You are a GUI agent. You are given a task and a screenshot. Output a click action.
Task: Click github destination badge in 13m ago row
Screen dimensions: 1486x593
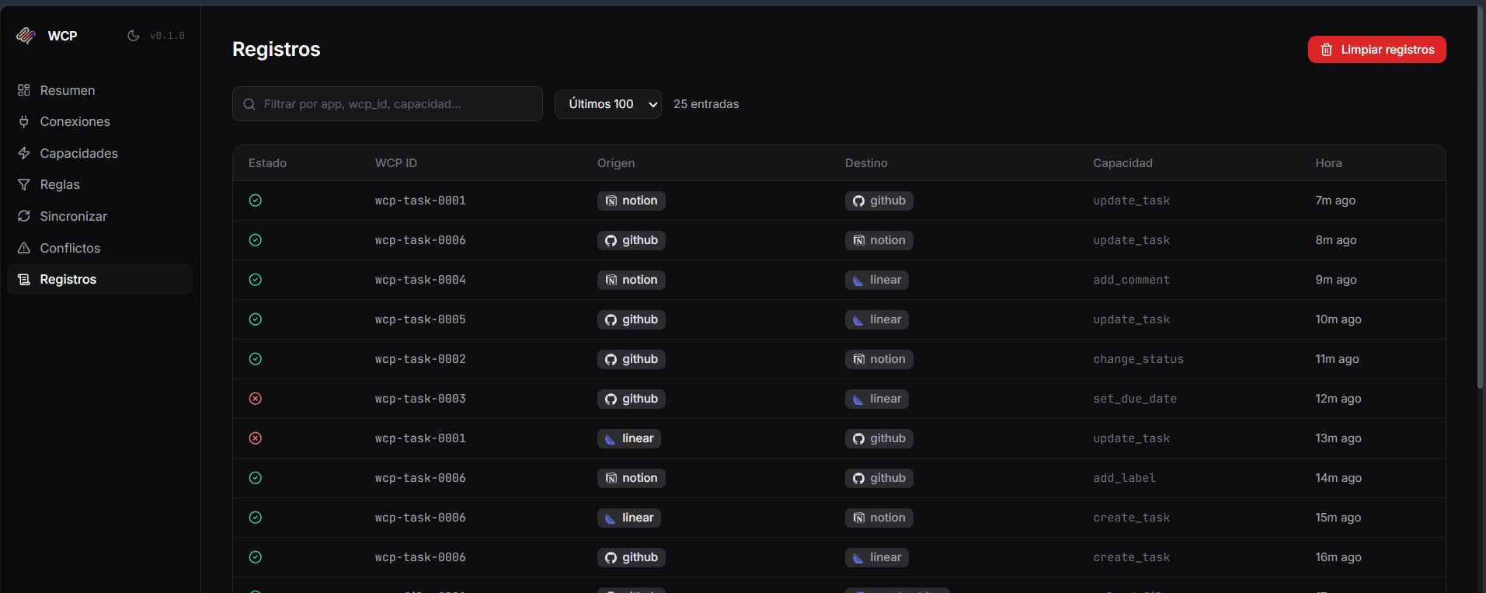[879, 438]
